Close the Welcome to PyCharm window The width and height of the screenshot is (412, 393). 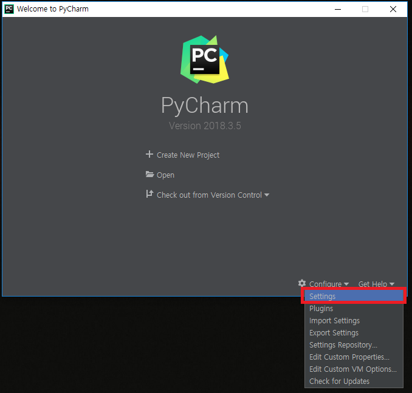pyautogui.click(x=393, y=9)
